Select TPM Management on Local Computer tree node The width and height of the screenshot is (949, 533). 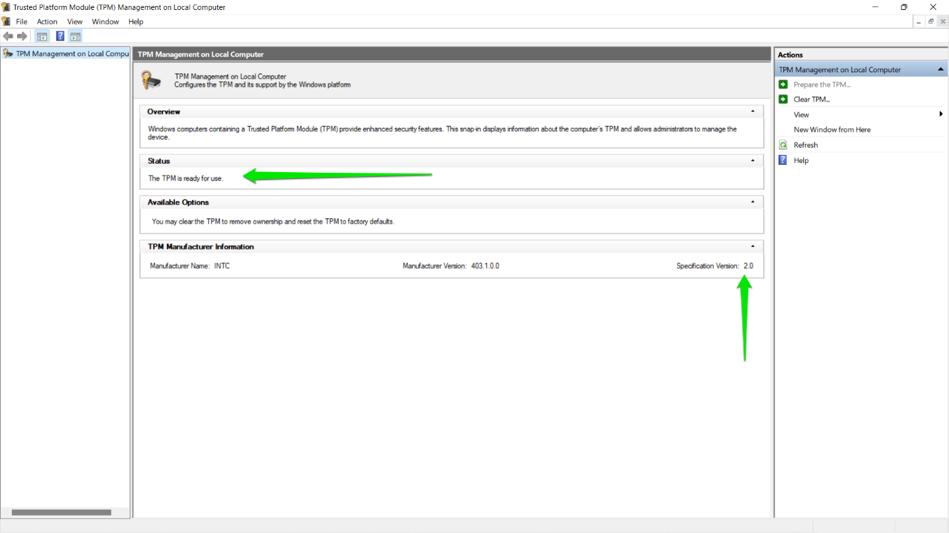(x=66, y=54)
